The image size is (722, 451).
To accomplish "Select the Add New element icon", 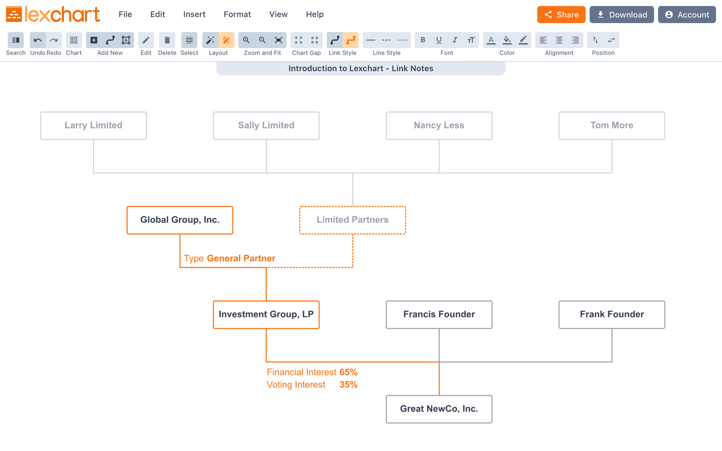I will (x=94, y=40).
